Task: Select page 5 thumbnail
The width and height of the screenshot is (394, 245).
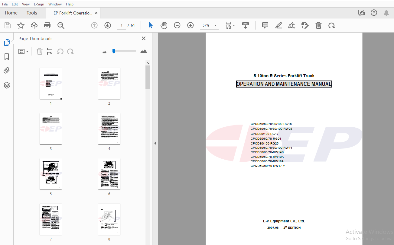Action: pyautogui.click(x=51, y=174)
